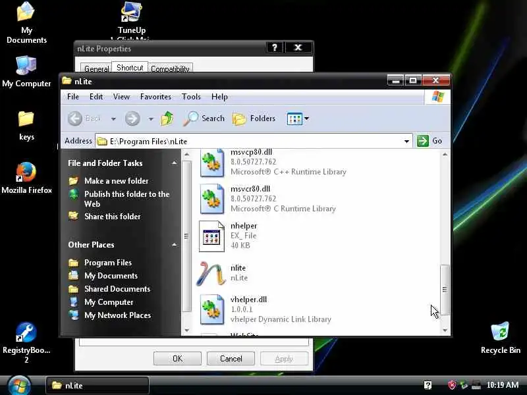
Task: Open the Edit menu
Action: (96, 97)
